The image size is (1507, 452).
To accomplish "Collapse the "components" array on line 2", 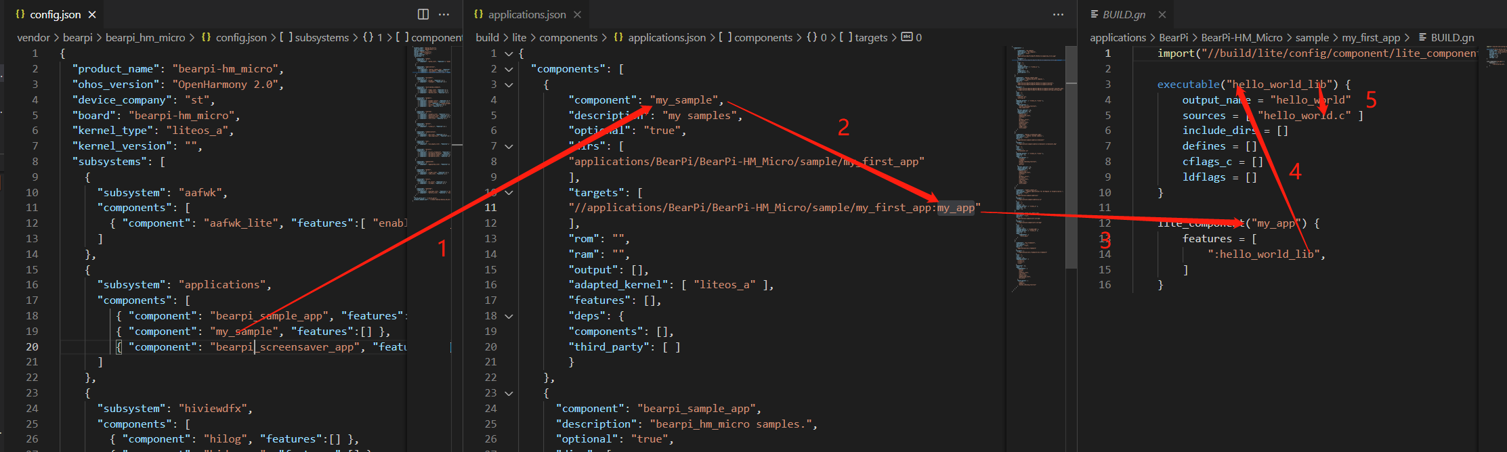I will click(509, 69).
